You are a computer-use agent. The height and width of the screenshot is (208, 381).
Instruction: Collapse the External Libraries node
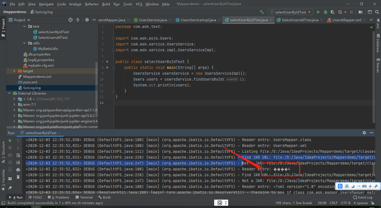coord(9,93)
